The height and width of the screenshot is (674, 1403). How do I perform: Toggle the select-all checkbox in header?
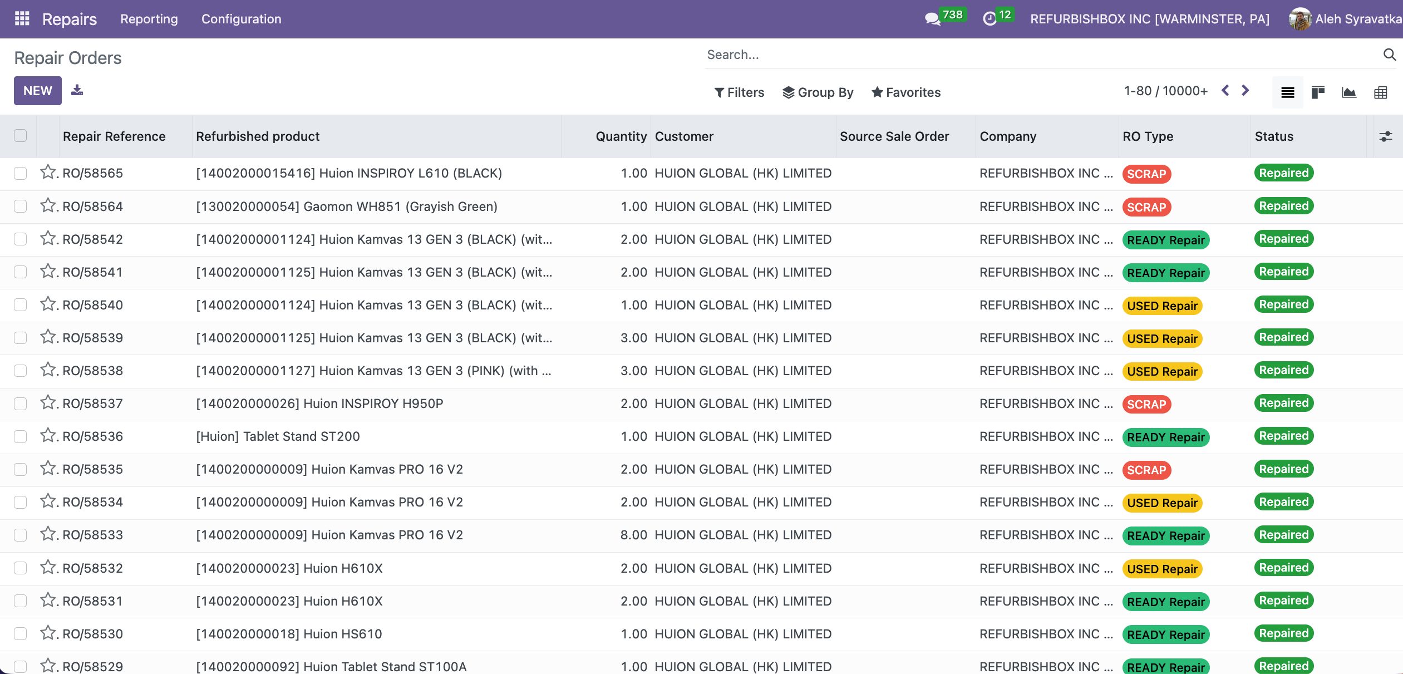tap(21, 136)
